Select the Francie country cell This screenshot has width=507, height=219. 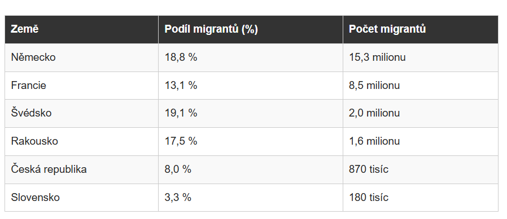[81, 86]
